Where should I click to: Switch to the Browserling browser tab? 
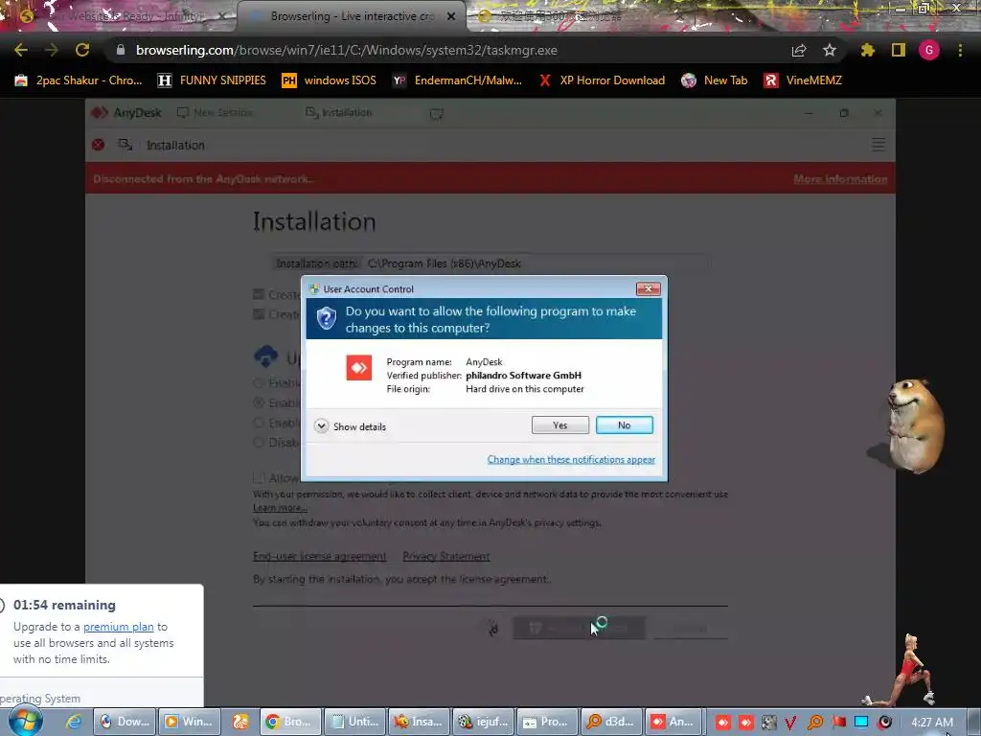point(351,16)
